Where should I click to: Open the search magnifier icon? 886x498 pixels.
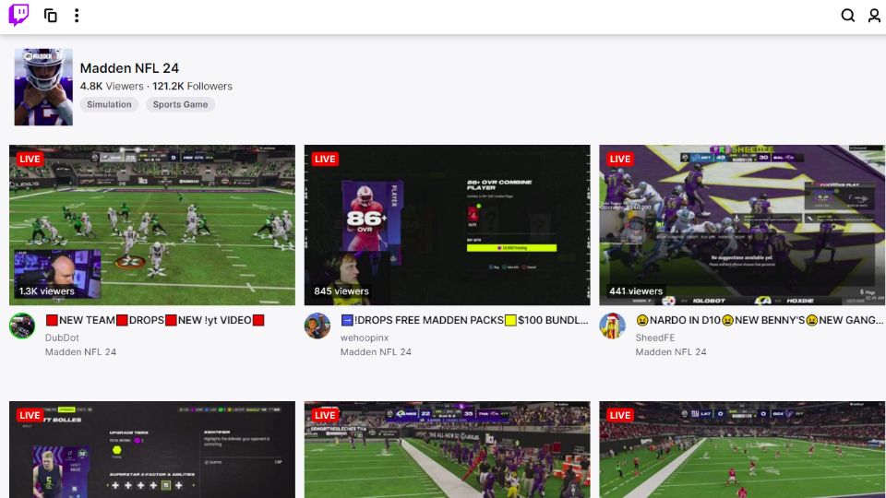pyautogui.click(x=847, y=16)
